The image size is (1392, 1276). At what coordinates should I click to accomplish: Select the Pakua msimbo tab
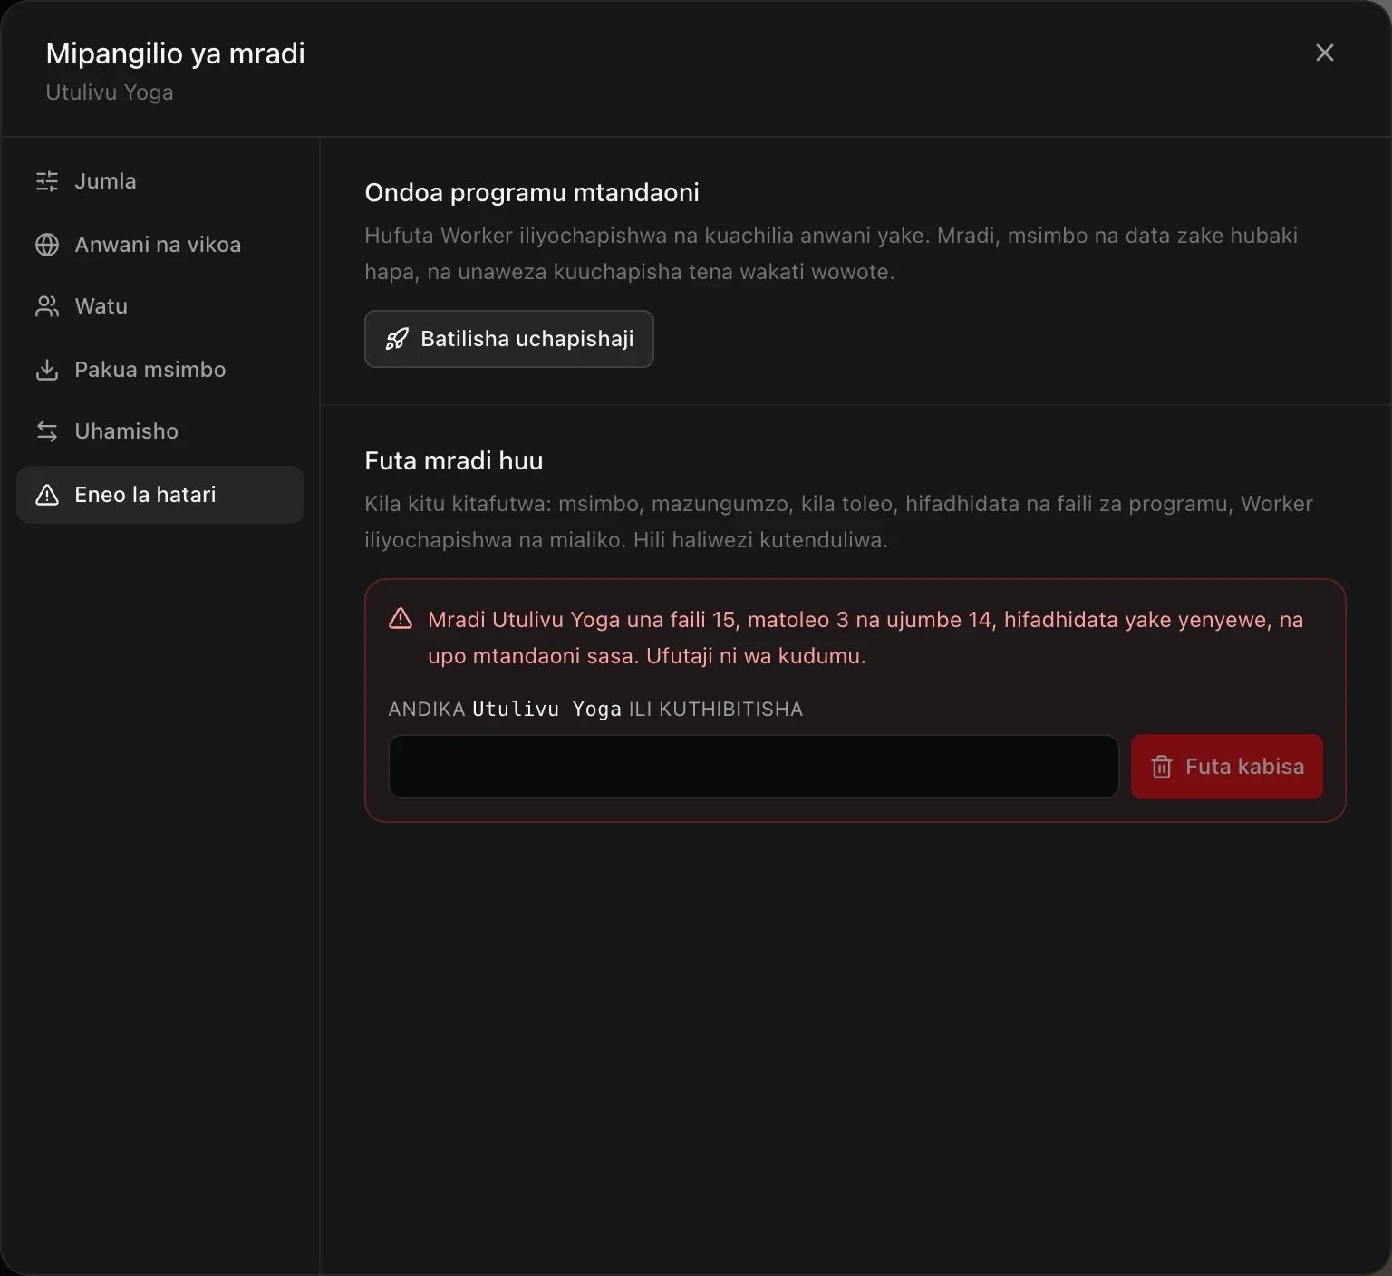click(x=160, y=370)
